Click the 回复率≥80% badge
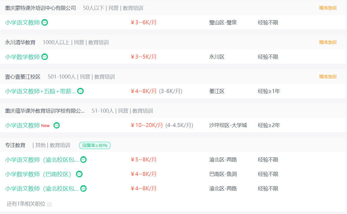The image size is (347, 214). click(95, 146)
